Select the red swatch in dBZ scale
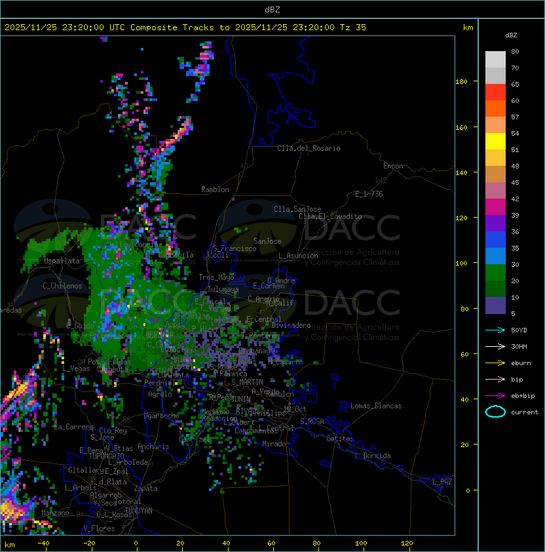The width and height of the screenshot is (545, 552). [495, 92]
